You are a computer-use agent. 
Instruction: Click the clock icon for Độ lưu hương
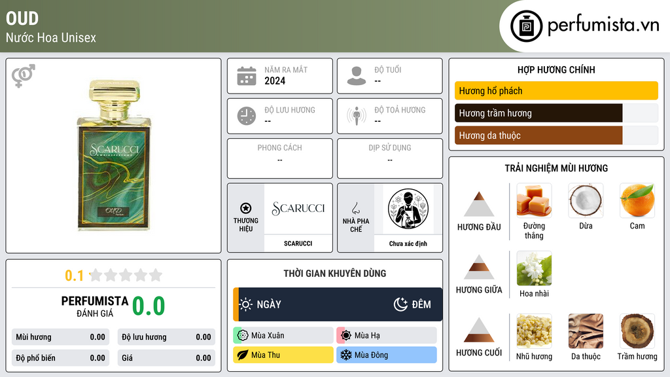tap(247, 116)
